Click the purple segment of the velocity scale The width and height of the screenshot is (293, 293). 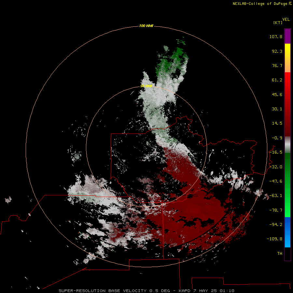click(x=287, y=36)
